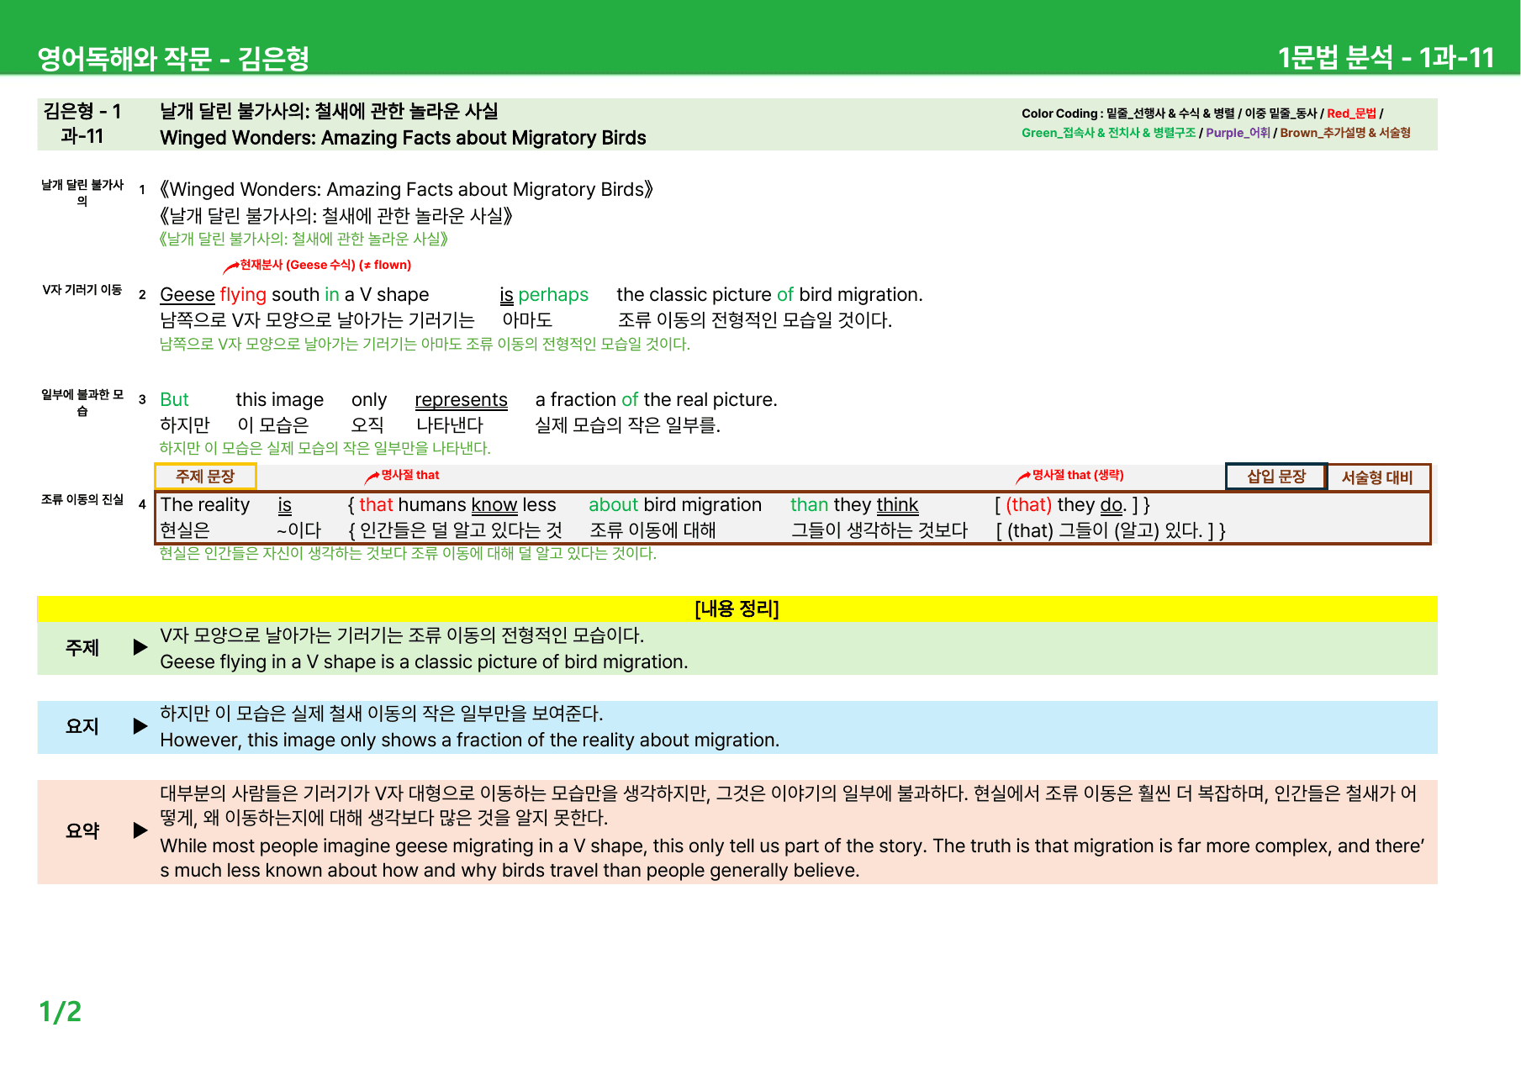Click the sidebar label 일부에 불과한 모습
The image size is (1521, 1075).
(82, 403)
